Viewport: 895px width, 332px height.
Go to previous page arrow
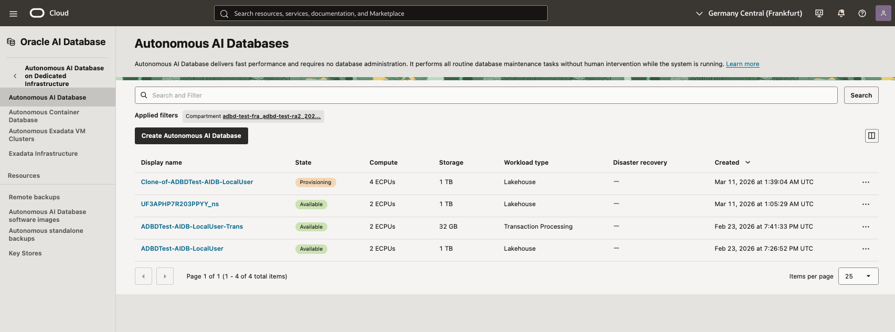[x=143, y=276]
